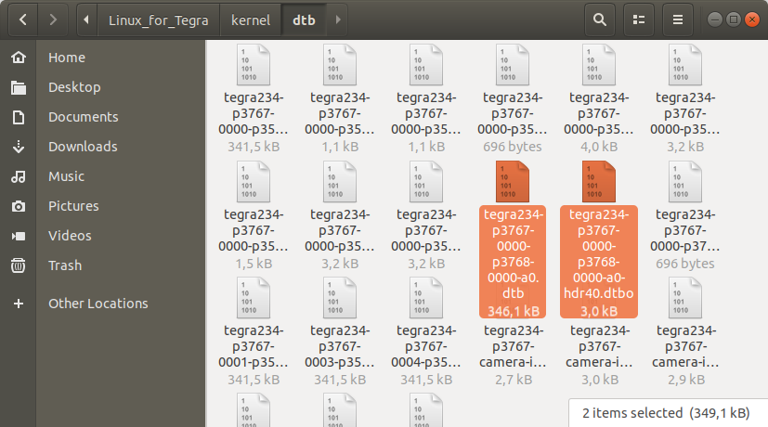Select the 0004-p35… file icon
768x427 pixels.
pos(426,298)
